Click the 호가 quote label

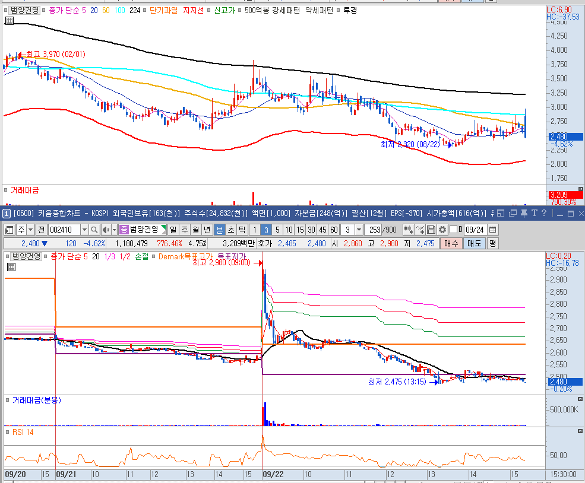point(264,243)
